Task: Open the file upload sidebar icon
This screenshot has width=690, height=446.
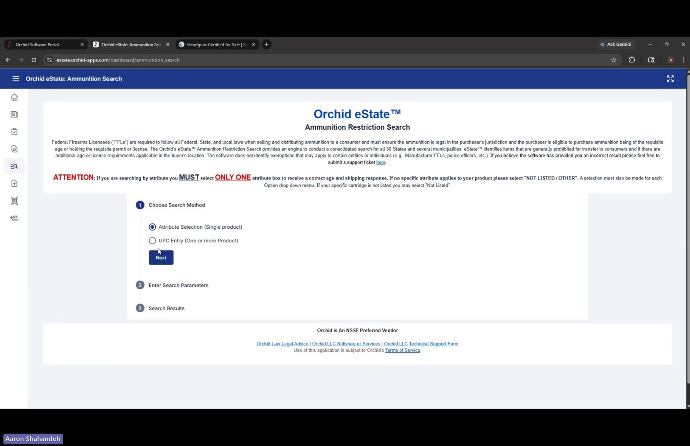Action: (x=15, y=183)
